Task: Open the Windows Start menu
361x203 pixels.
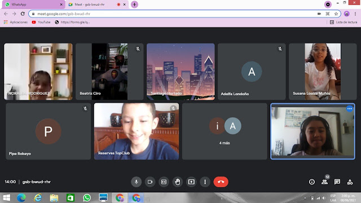Action: coord(6,198)
